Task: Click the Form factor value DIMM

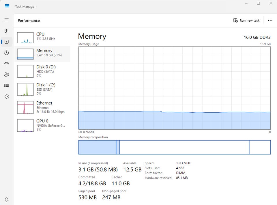Action: click(x=181, y=173)
